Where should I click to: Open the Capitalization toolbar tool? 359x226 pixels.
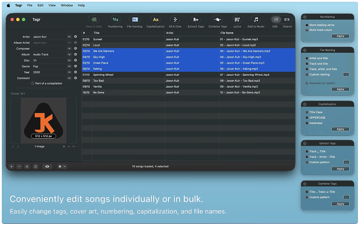click(156, 20)
